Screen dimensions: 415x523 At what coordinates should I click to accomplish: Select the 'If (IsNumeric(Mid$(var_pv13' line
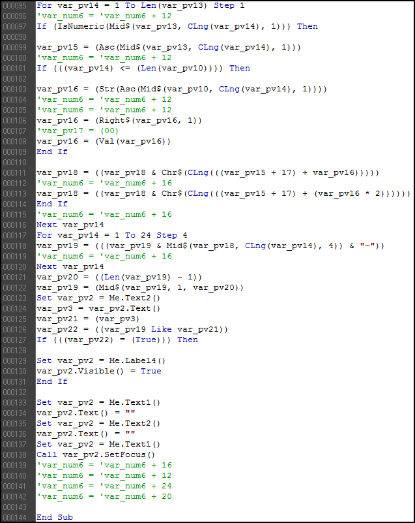click(177, 26)
